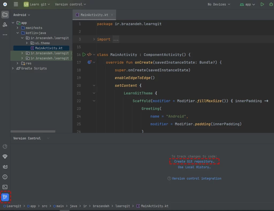Click the Version Control panel title
The height and width of the screenshot is (211, 274).
[x=27, y=138]
